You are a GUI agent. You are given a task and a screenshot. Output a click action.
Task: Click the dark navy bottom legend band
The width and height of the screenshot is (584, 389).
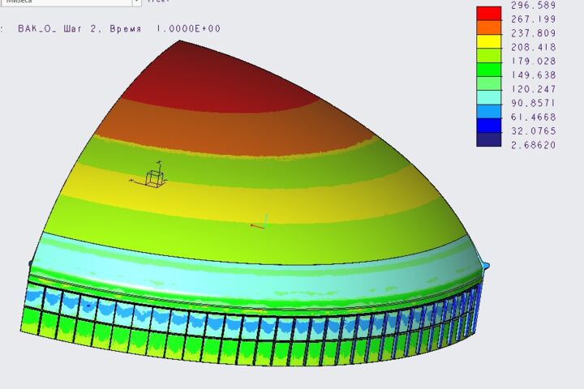[x=488, y=139]
